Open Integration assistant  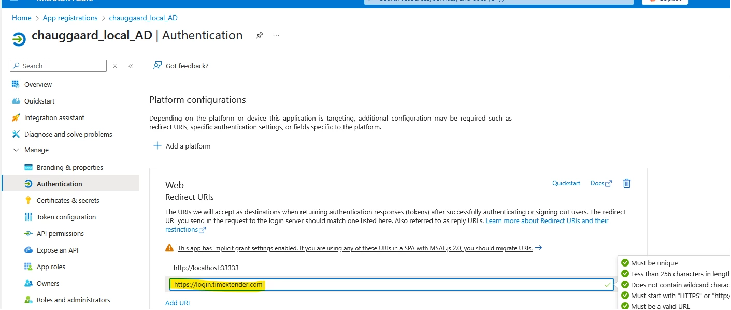point(54,117)
